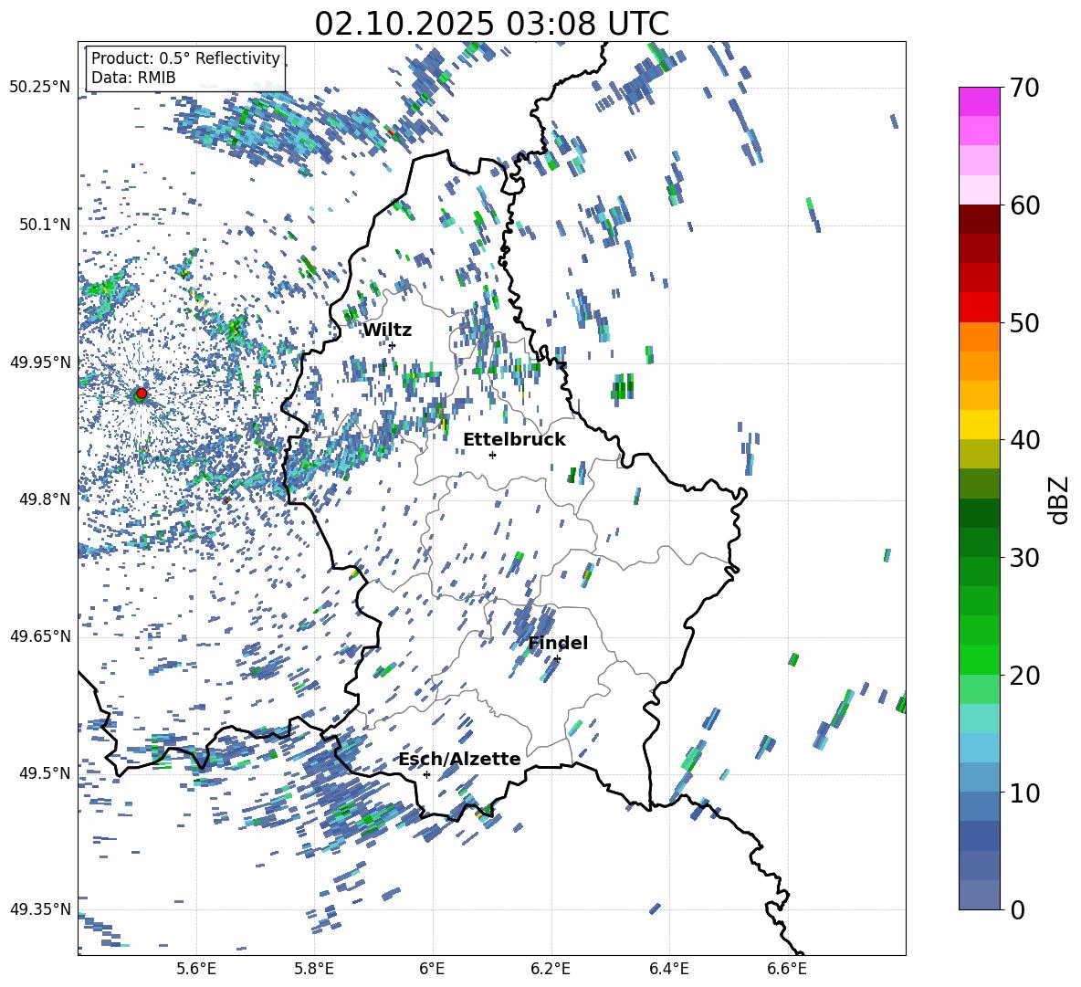Click the cross marker under Wiltz

pyautogui.click(x=393, y=345)
